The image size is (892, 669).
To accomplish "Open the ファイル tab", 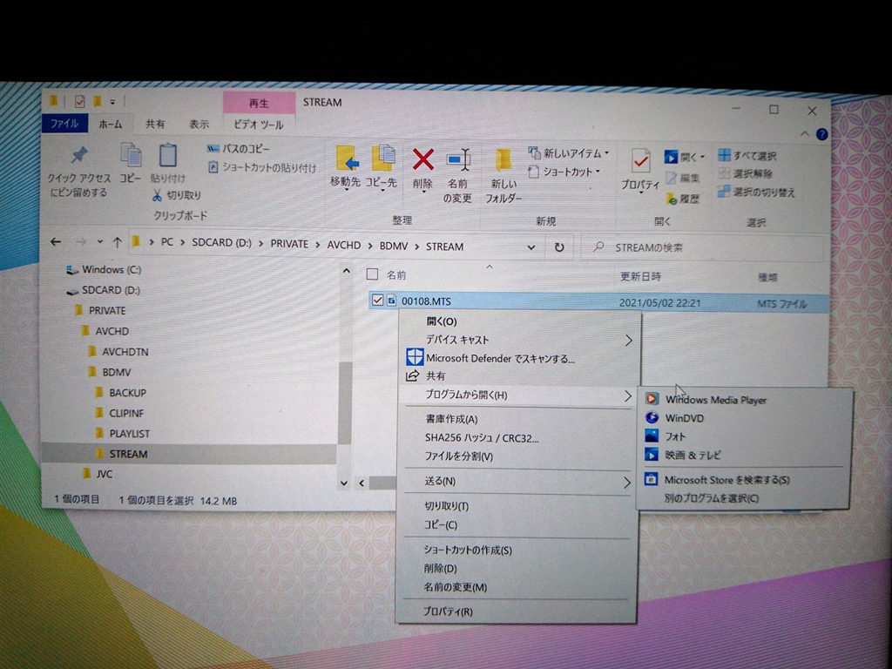I will (x=64, y=123).
